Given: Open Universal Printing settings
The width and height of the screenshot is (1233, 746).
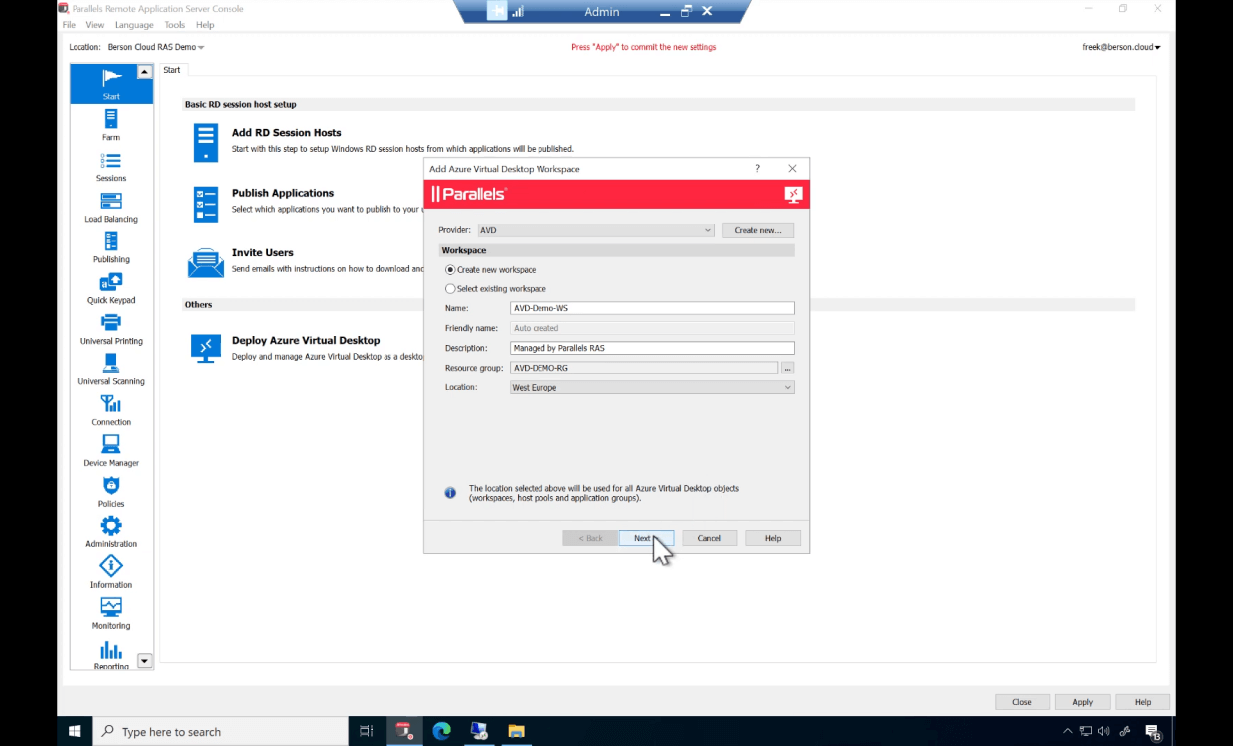Looking at the screenshot, I should tap(110, 327).
